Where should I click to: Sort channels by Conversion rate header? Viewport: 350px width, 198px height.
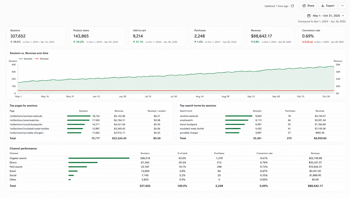264,153
